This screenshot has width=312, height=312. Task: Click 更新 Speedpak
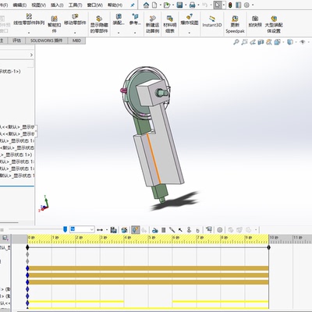(235, 24)
